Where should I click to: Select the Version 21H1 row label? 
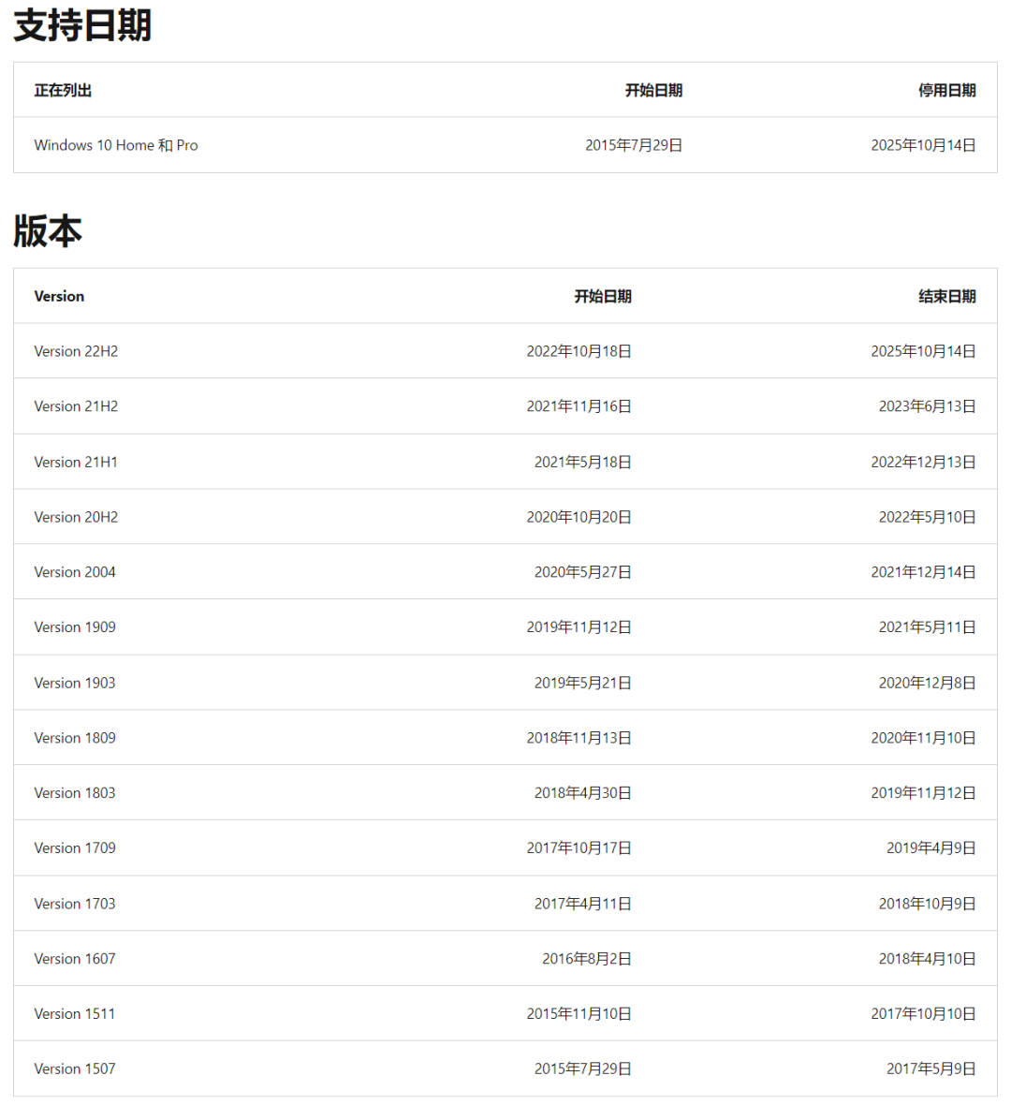click(x=76, y=462)
